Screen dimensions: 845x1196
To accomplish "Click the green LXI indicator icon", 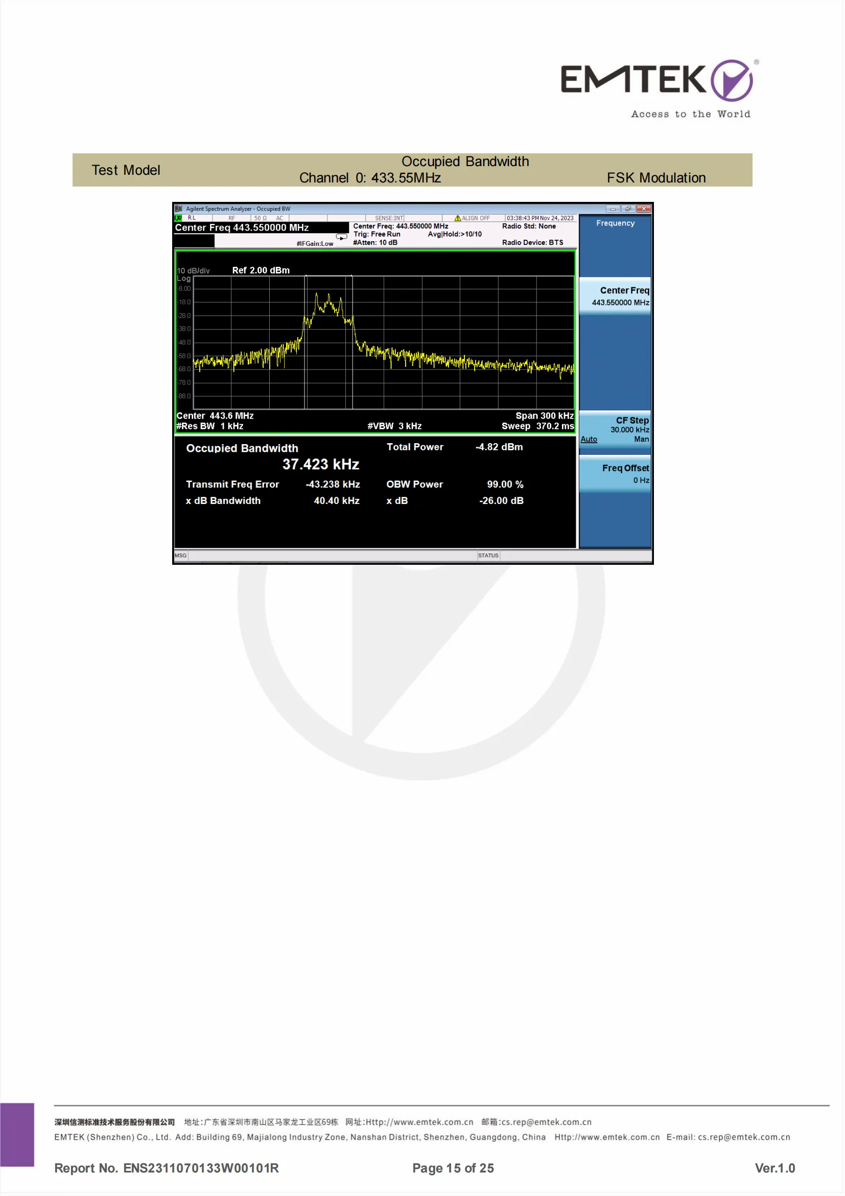I will pyautogui.click(x=178, y=218).
